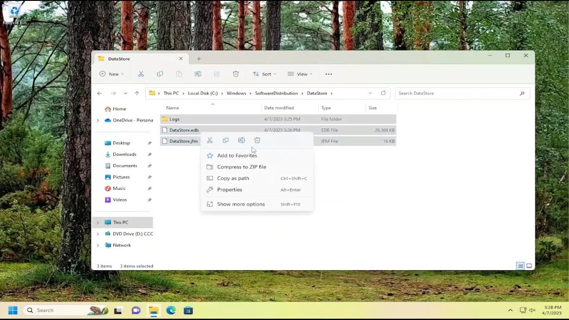Open Videos in quick access
The image size is (569, 320).
pos(120,200)
